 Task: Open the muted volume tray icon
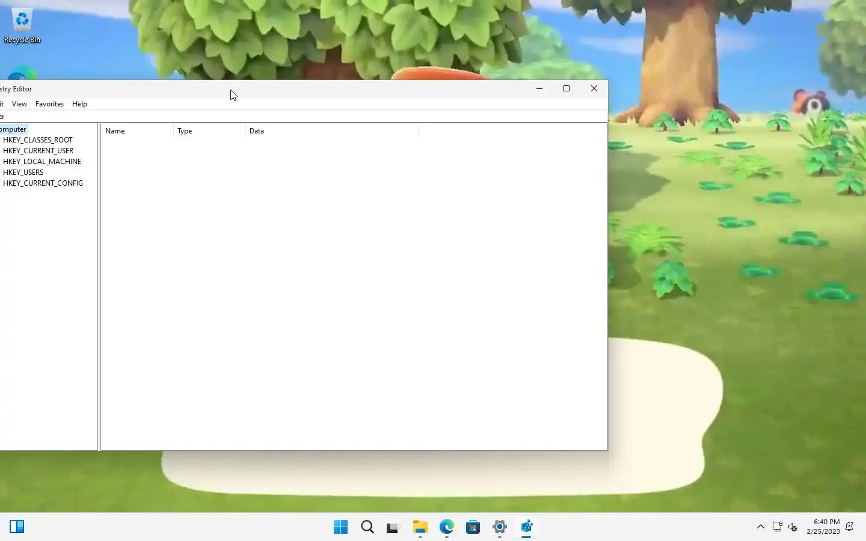tap(793, 527)
